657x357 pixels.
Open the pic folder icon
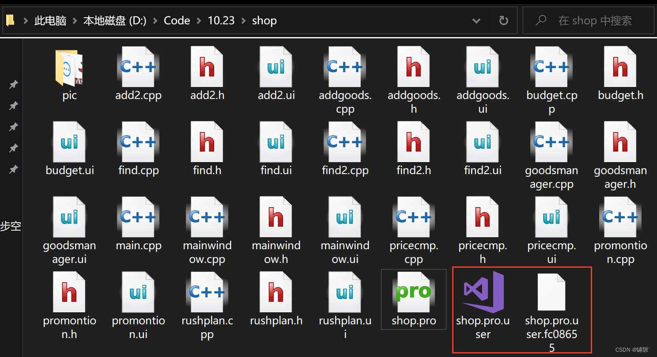click(69, 68)
